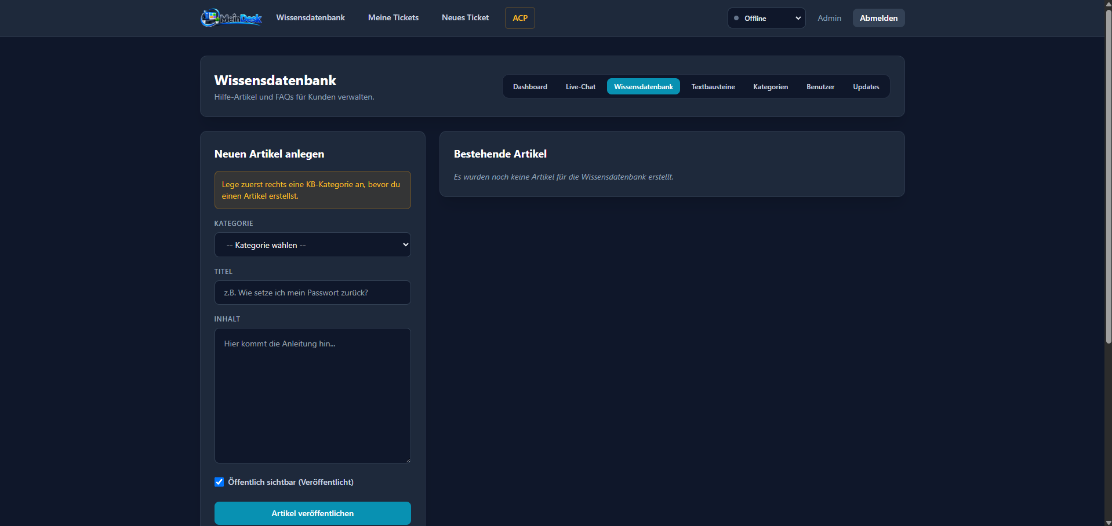Image resolution: width=1112 pixels, height=526 pixels.
Task: Click the KB-Kategorie warning notice
Action: point(312,190)
